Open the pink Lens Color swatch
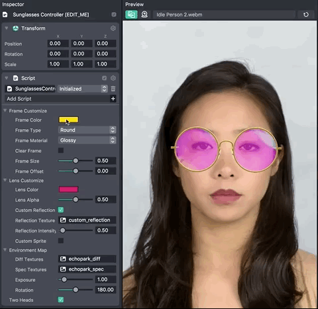This screenshot has width=318, height=309. pos(68,189)
